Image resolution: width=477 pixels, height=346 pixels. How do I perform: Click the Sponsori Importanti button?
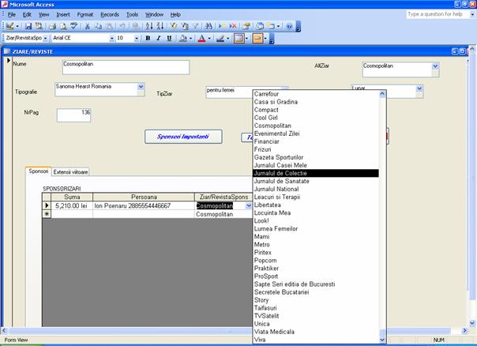[x=182, y=137]
